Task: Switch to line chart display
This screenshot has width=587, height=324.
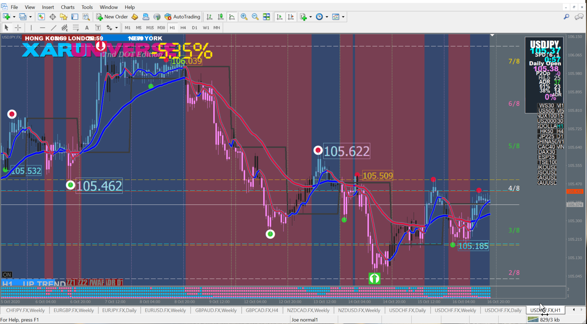Action: [x=232, y=17]
